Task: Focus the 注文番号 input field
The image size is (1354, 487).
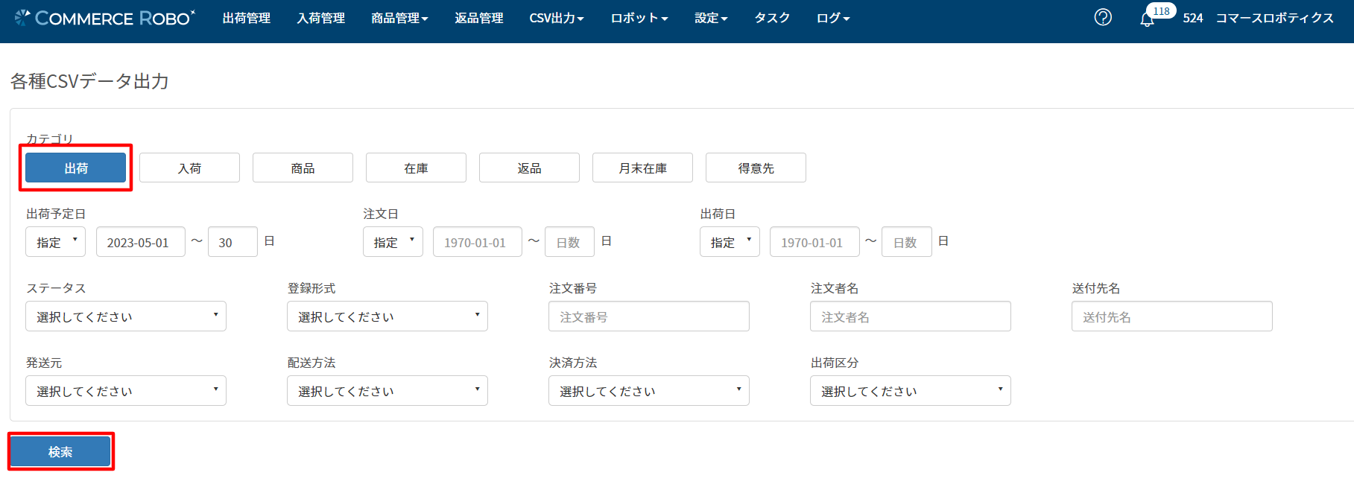Action: tap(649, 316)
